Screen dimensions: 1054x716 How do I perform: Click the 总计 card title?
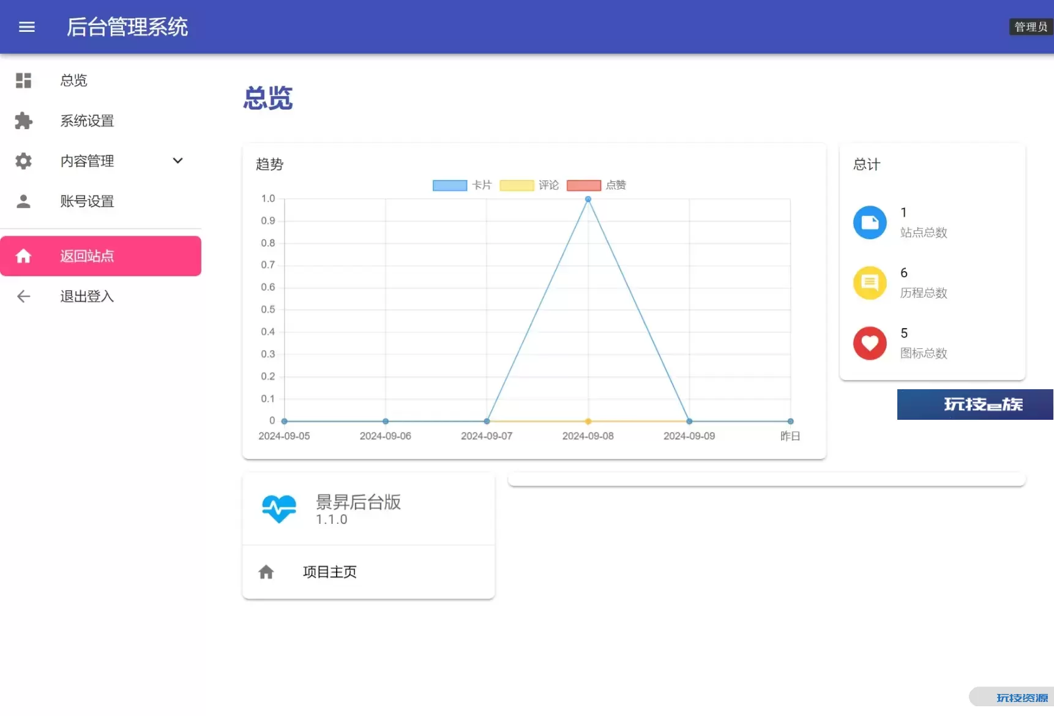867,165
